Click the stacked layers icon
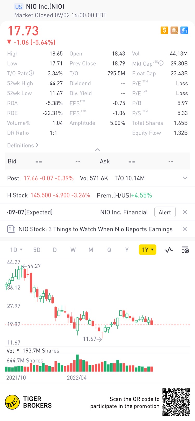Image resolution: width=195 pixels, height=421 pixels. [174, 30]
